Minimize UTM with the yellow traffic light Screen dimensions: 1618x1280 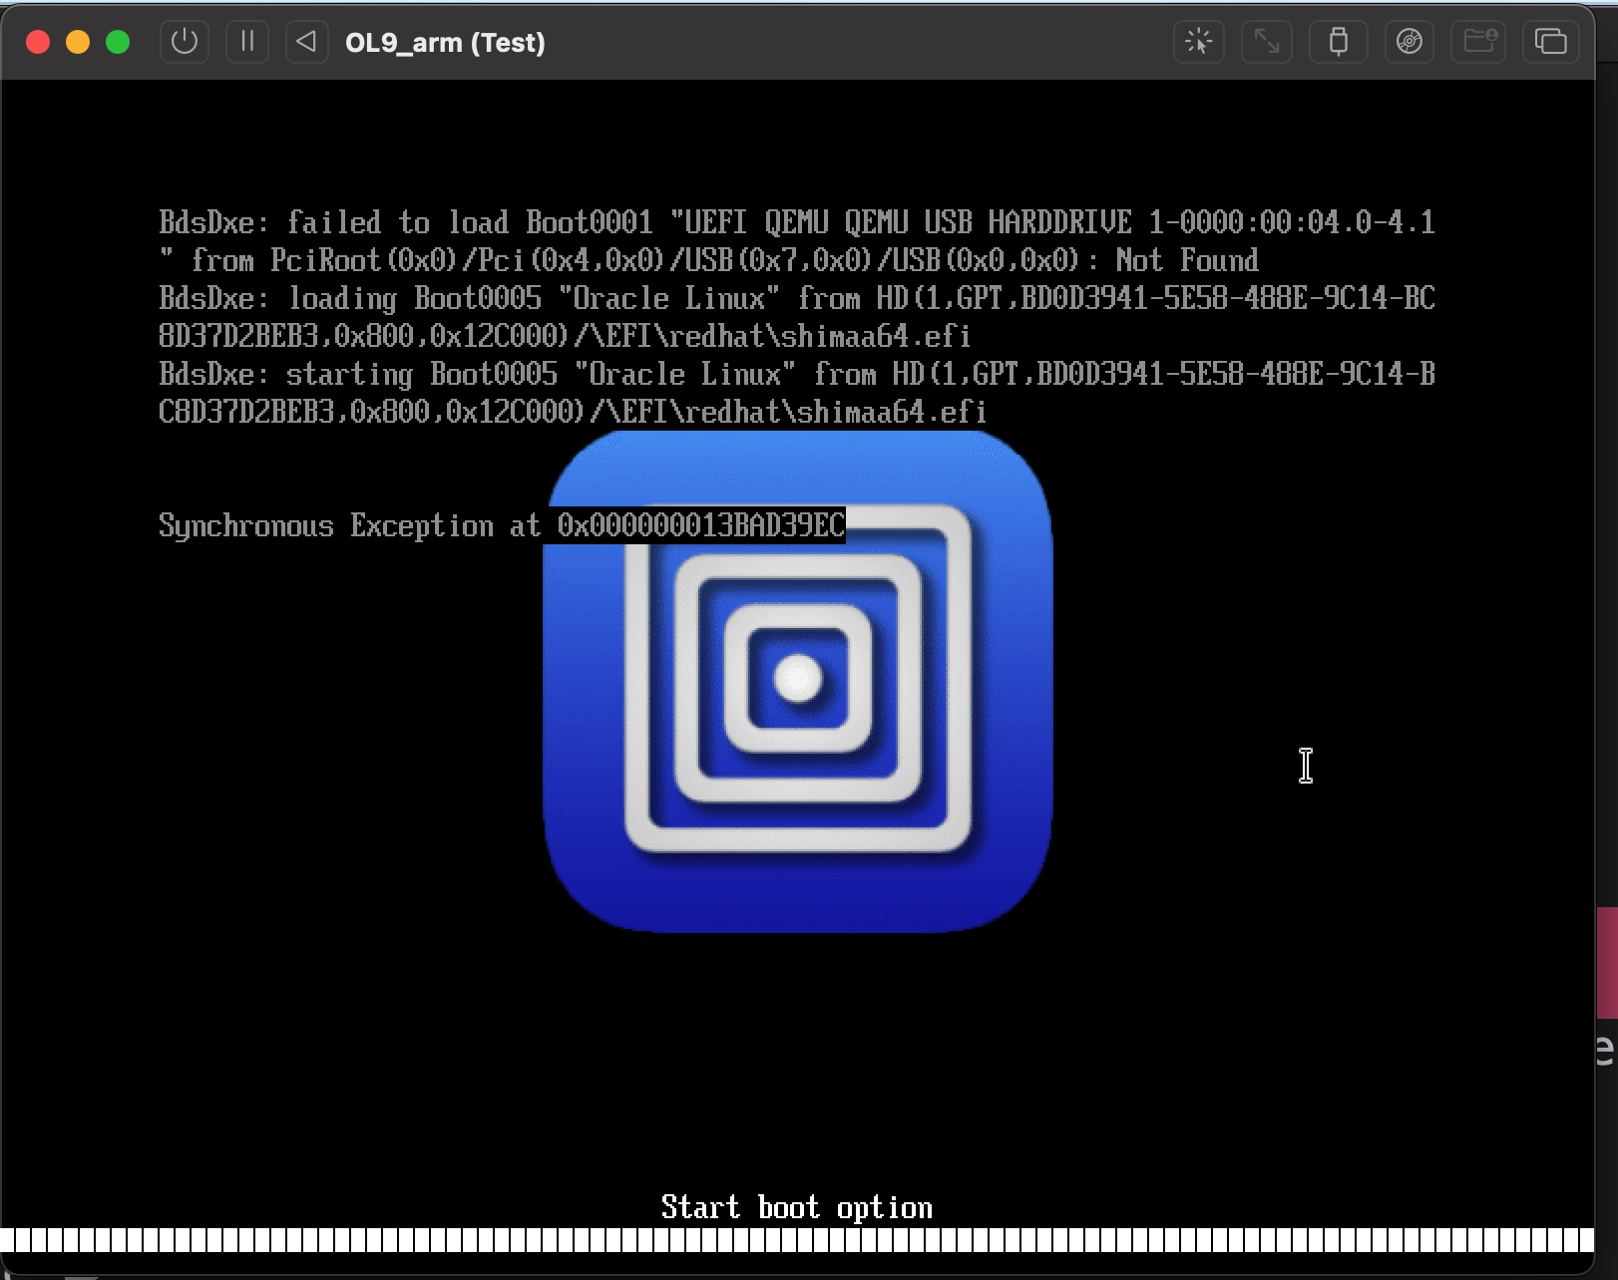click(79, 42)
